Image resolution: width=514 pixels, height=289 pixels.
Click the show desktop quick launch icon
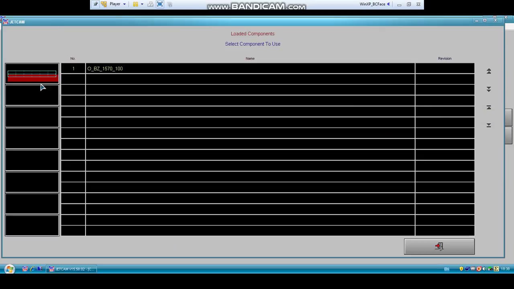pos(40,269)
